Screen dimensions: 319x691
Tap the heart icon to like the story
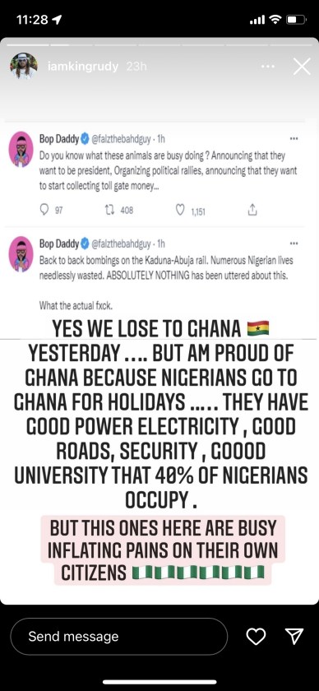(256, 637)
